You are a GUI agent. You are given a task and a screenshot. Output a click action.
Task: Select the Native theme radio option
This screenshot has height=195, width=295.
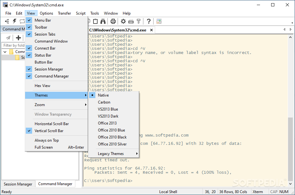(x=113, y=95)
